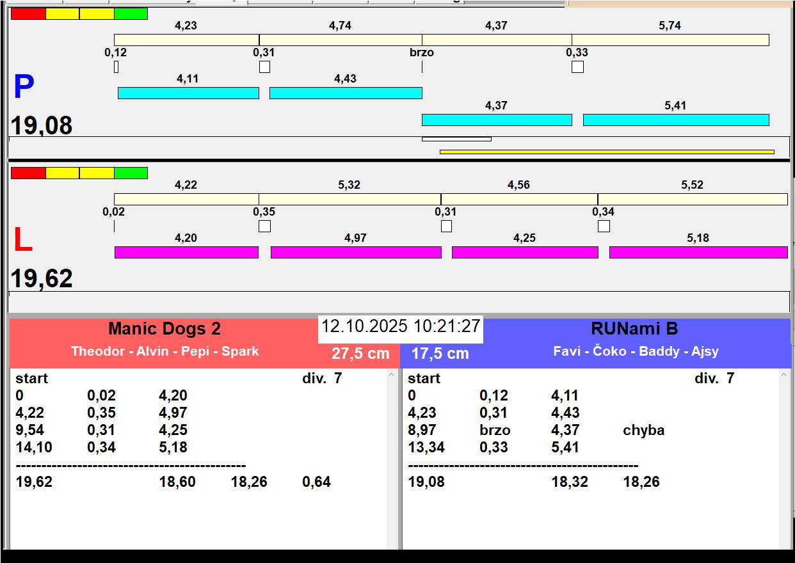Click scroll-up arrow in RUNami B results

(784, 376)
